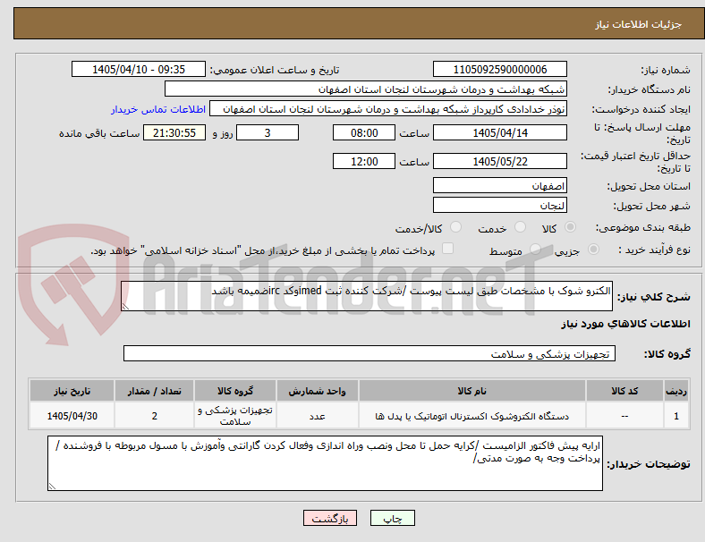Click the کد کالا column header
This screenshot has height=542, width=705.
tap(624, 391)
